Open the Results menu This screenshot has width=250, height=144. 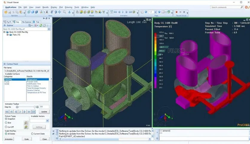pyautogui.click(x=45, y=7)
